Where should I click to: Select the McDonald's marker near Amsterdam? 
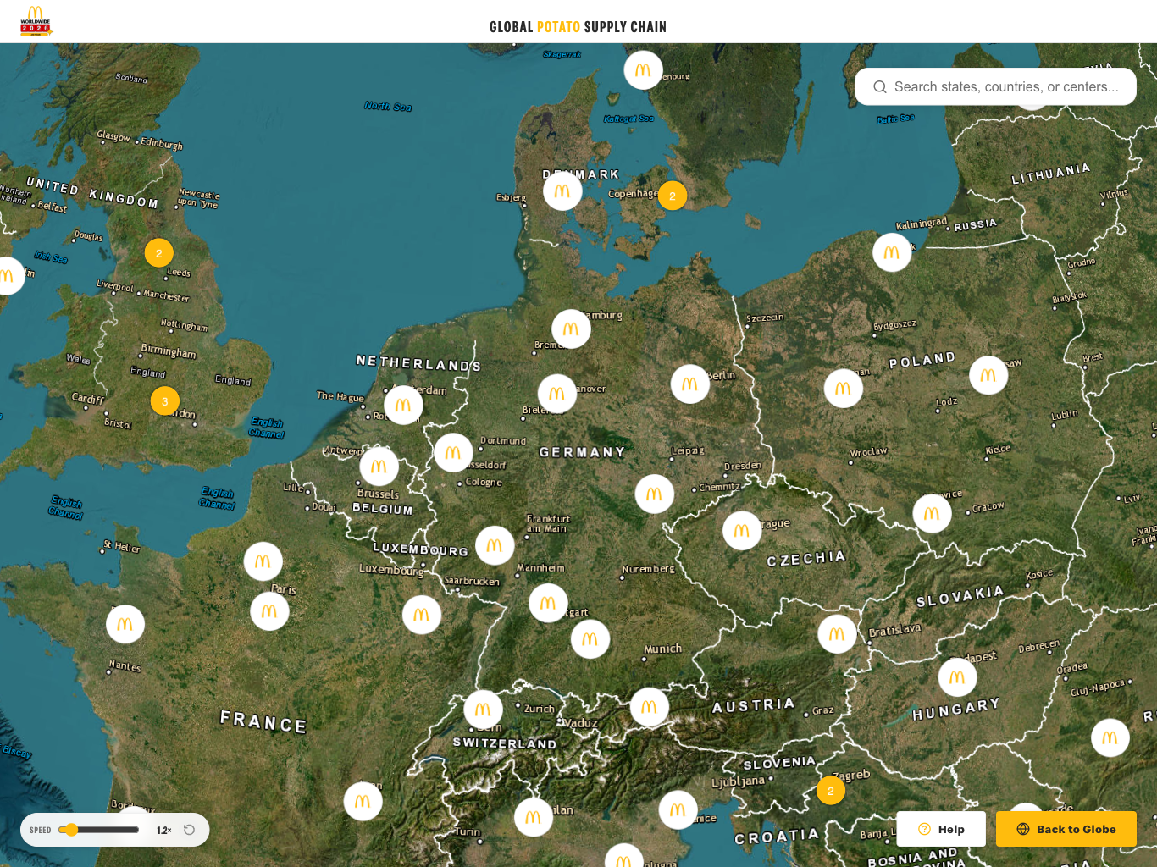(x=403, y=405)
